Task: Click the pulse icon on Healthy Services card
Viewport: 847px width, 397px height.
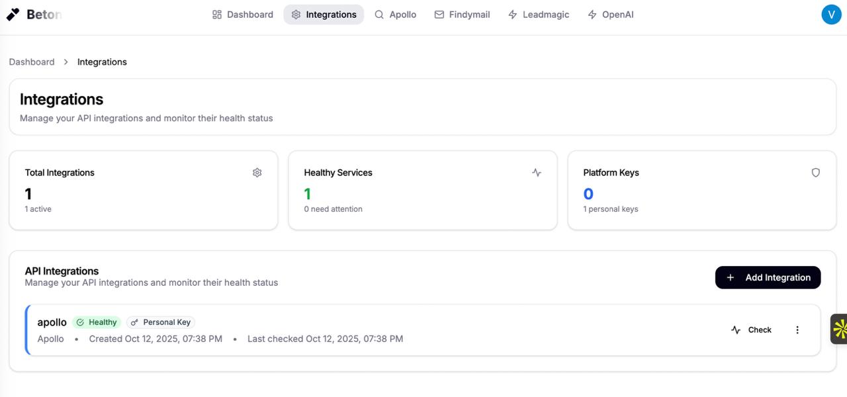Action: click(536, 172)
